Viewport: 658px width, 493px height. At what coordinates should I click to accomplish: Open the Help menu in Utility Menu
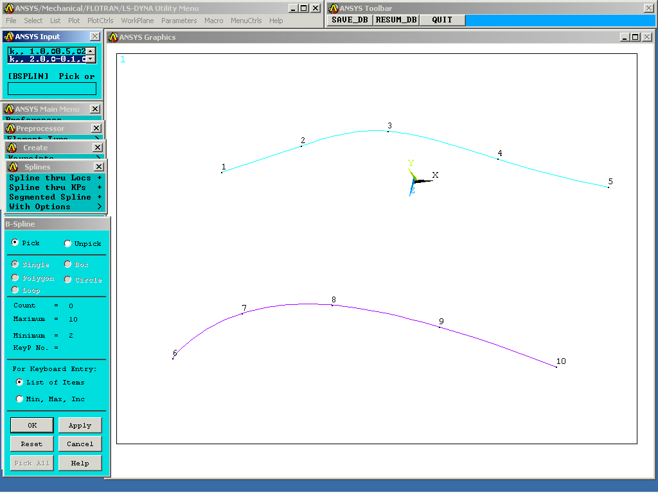276,21
